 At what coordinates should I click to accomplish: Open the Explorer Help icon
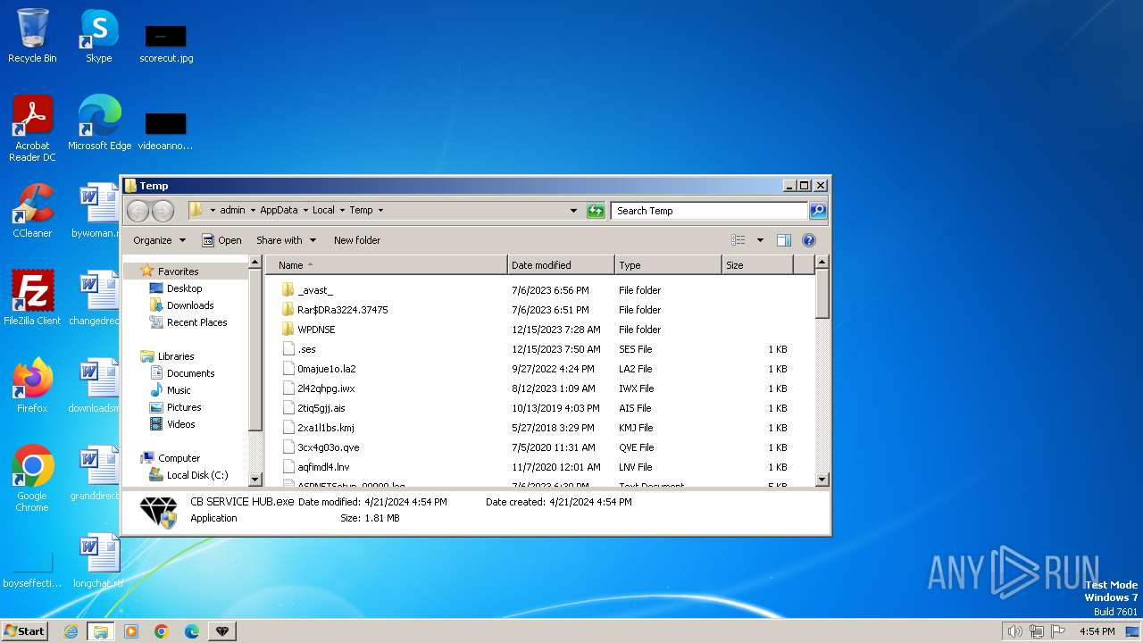(x=809, y=240)
